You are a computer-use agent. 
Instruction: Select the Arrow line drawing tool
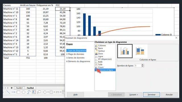click(13, 92)
